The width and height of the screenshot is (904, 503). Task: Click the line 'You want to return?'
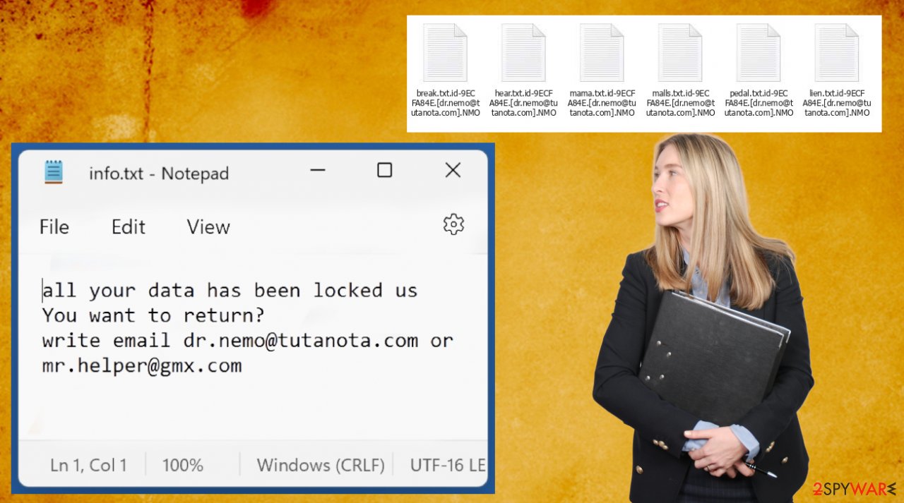tap(153, 315)
